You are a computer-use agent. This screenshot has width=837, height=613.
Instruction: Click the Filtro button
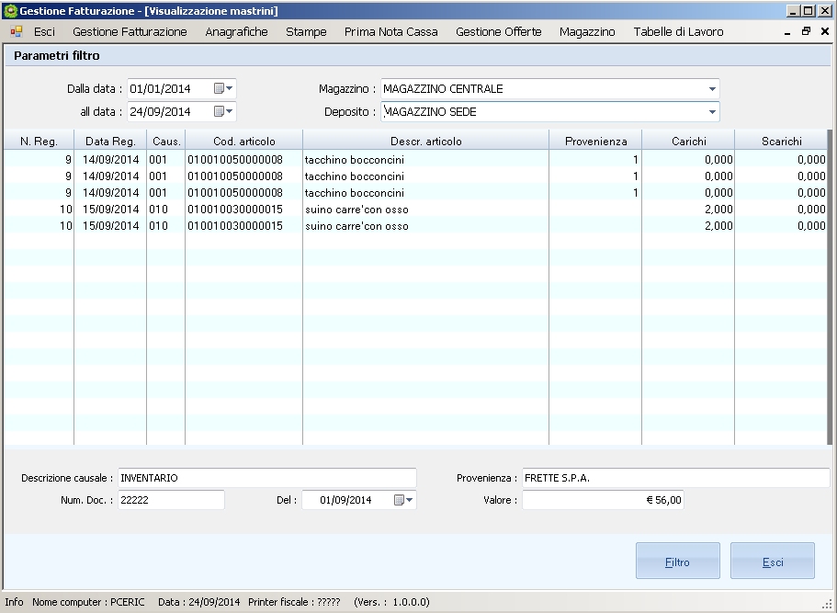click(678, 561)
